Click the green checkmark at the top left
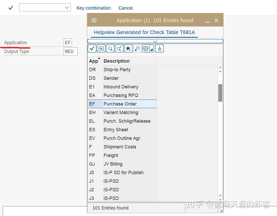This screenshot has width=277, height=216. pos(10,8)
